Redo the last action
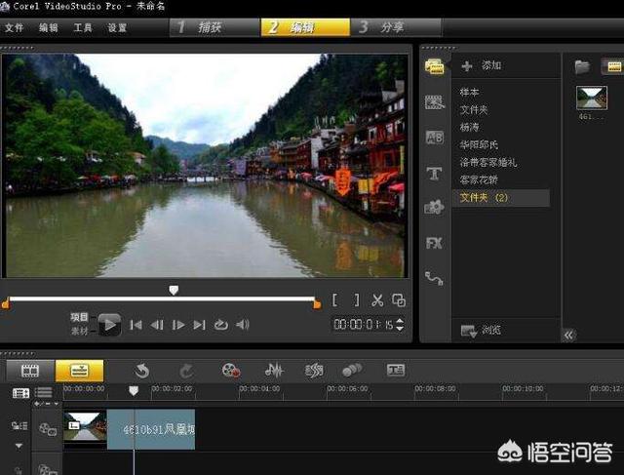The width and height of the screenshot is (624, 475). pos(186,371)
